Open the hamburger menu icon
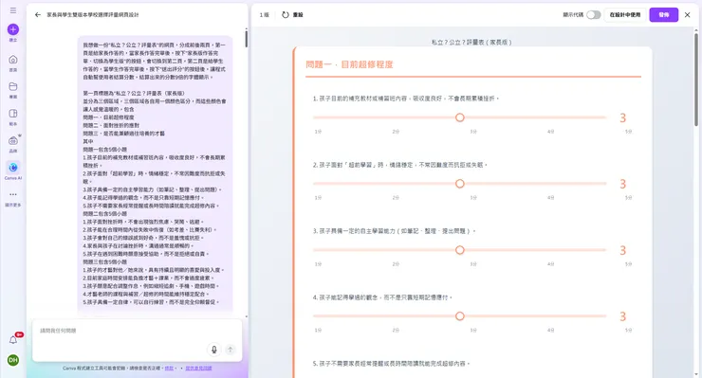Image resolution: width=702 pixels, height=378 pixels. 13,10
